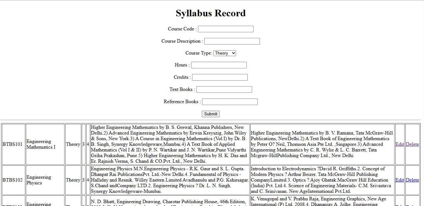Click Edit link for BTBS102
The height and width of the screenshot is (206, 424).
tap(399, 180)
